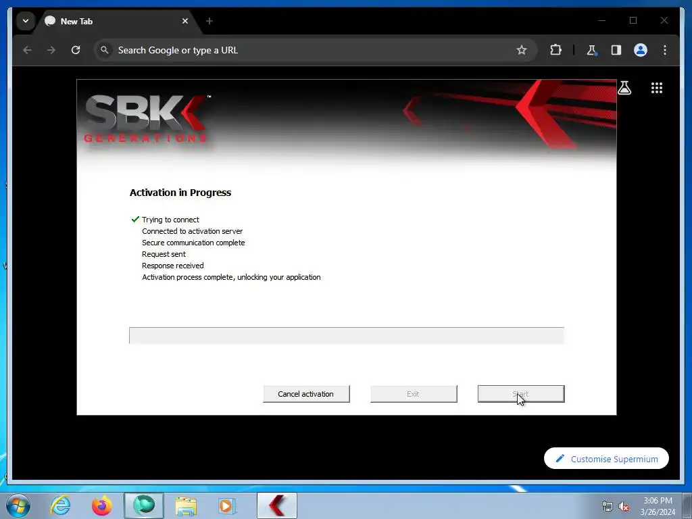Click the activation progress bar
Image resolution: width=692 pixels, height=519 pixels.
tap(347, 335)
